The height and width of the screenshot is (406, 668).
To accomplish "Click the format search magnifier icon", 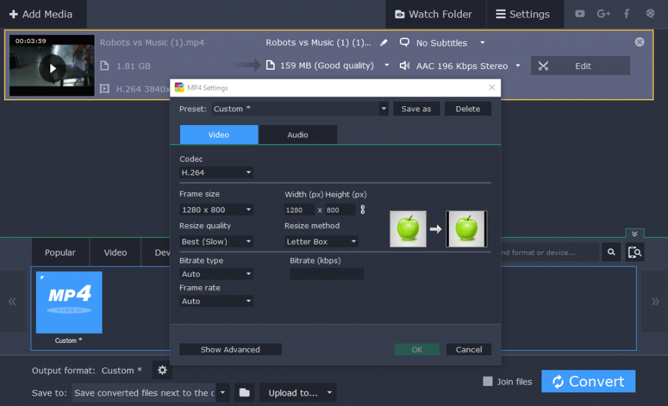I will point(611,252).
